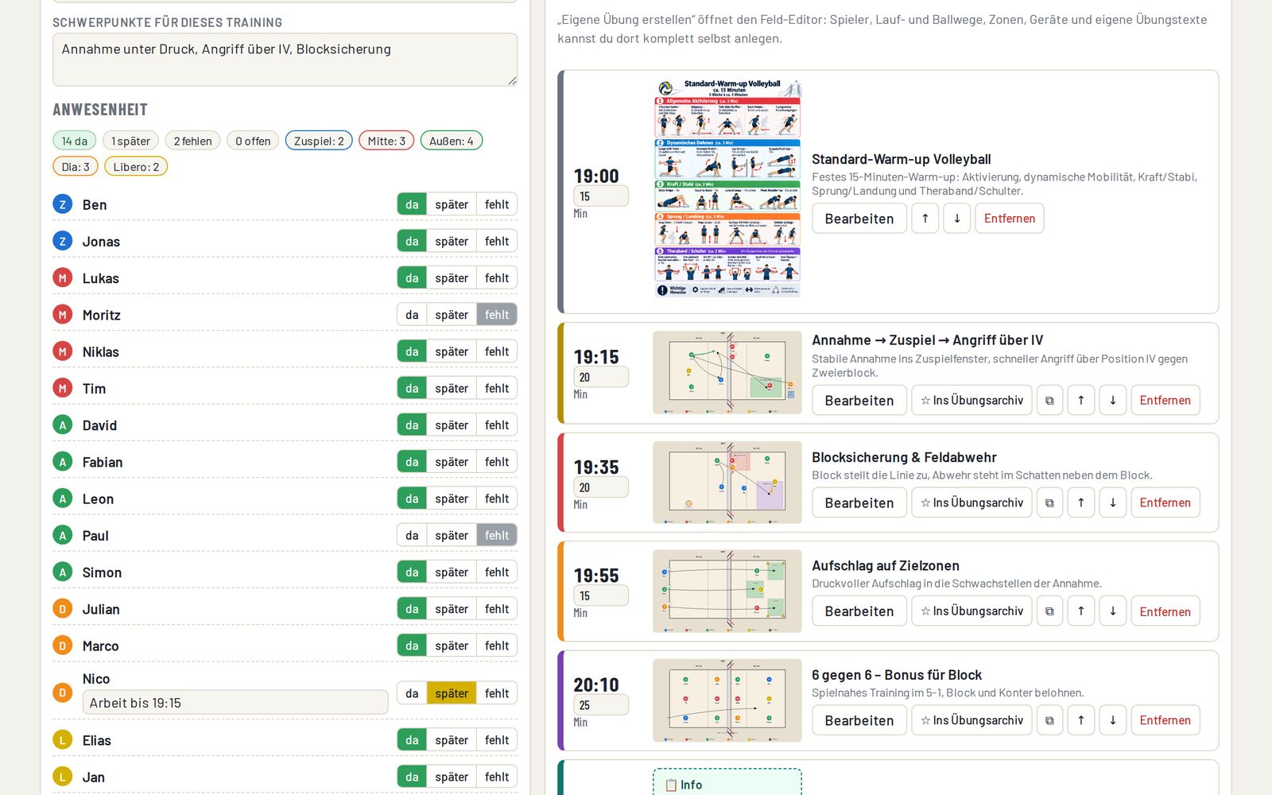Duplicate the Annahme Zuspiel Angriff exercise
1272x795 pixels.
(x=1049, y=401)
